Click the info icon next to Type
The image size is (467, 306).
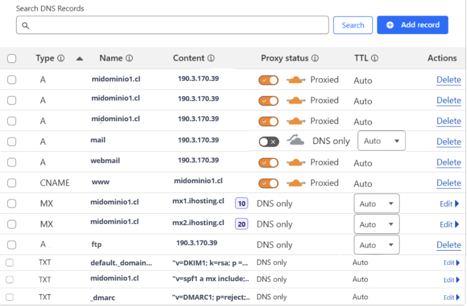pos(61,58)
